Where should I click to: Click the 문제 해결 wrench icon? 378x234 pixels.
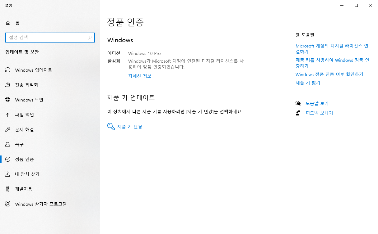click(8, 129)
